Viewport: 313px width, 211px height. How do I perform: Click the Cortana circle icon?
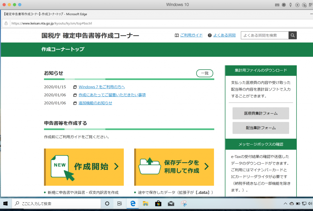click(x=107, y=204)
